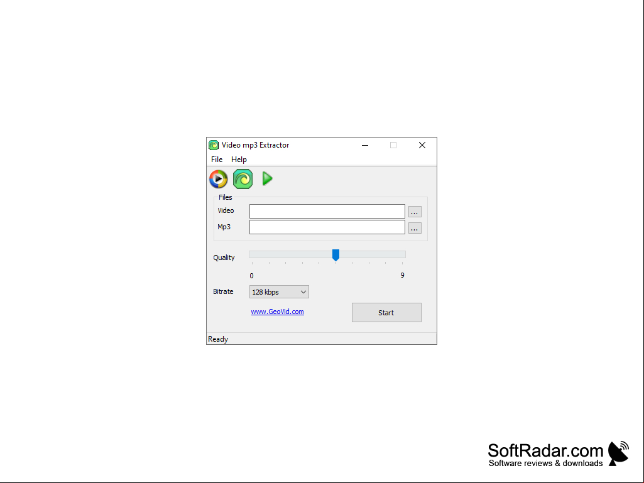Click the Video file path field
The height and width of the screenshot is (483, 644).
pos(327,212)
